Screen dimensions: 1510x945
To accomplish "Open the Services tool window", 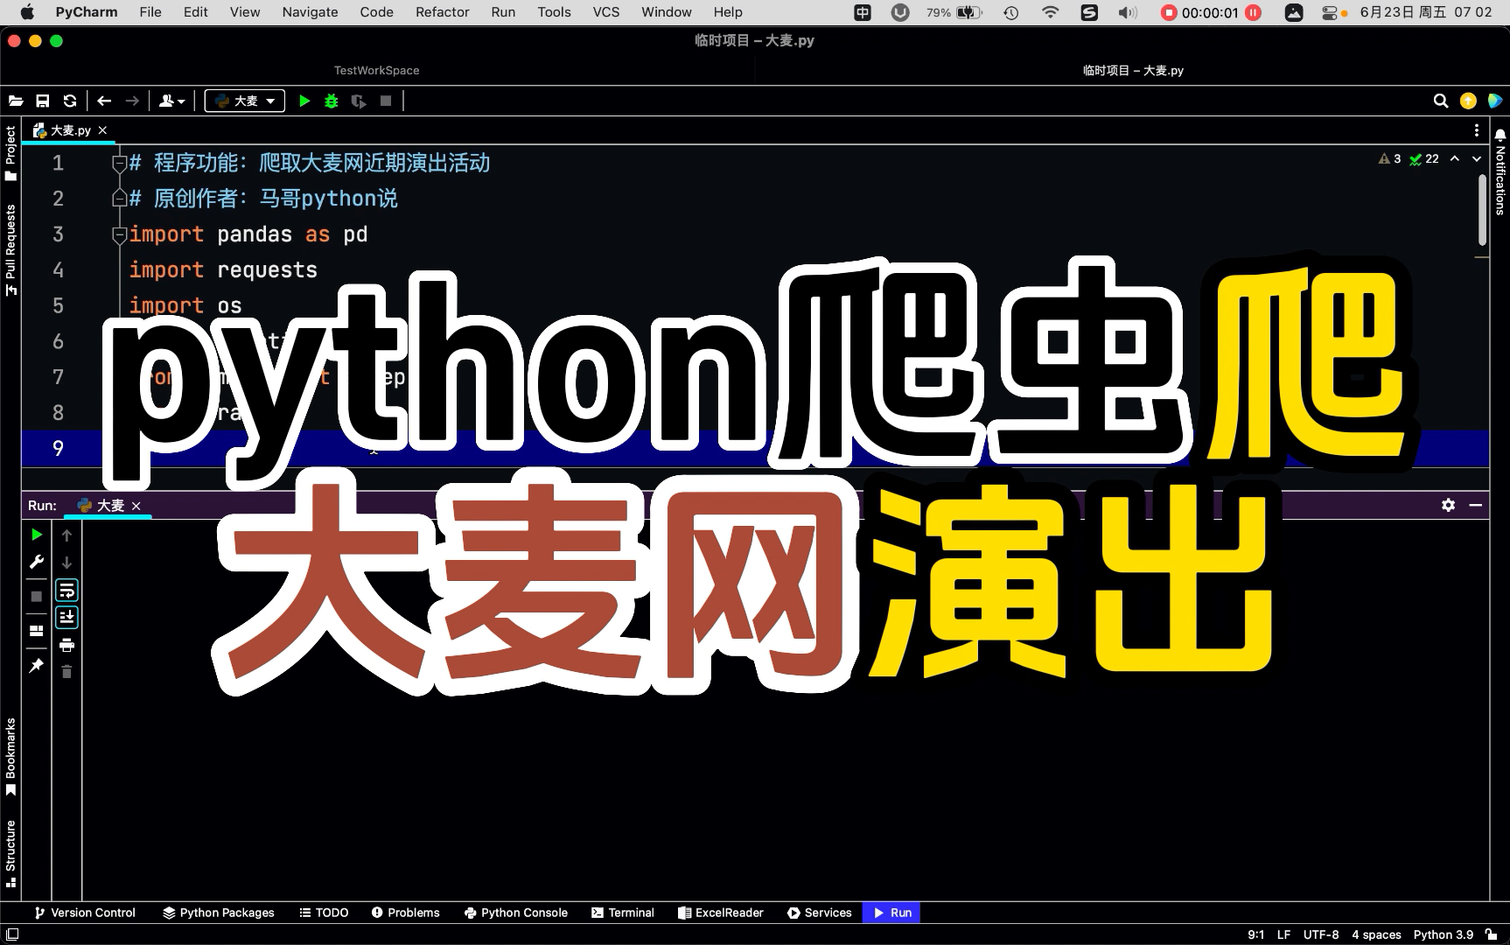I will [x=820, y=913].
